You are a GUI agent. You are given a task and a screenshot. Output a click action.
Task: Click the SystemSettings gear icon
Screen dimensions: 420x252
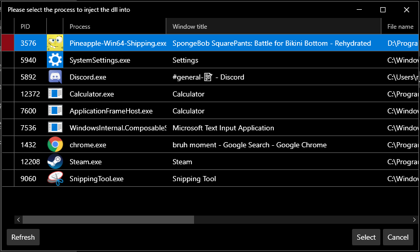coord(55,60)
